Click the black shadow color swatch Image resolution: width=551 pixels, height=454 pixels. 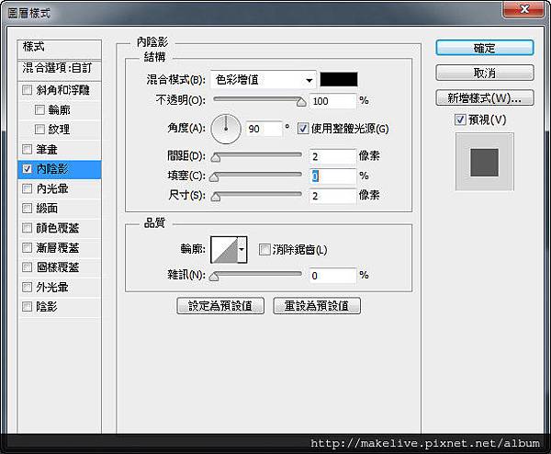[339, 79]
